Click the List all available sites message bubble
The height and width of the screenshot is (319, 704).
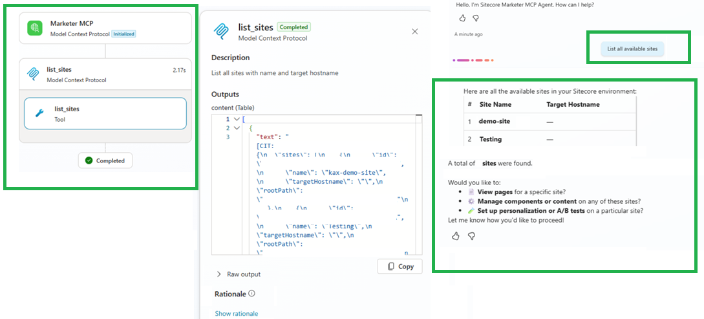(x=632, y=49)
